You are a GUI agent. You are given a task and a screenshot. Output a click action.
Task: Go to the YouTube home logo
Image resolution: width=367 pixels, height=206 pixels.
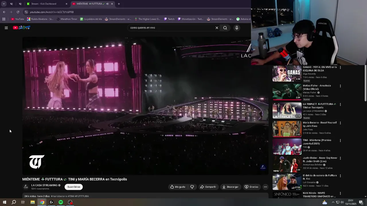[22, 28]
